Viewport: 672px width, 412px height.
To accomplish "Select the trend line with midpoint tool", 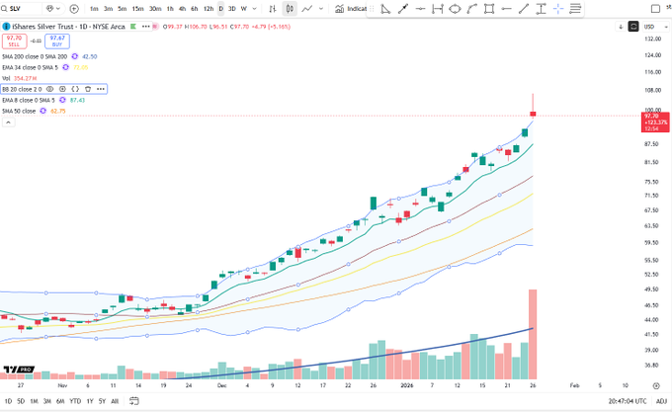I will click(x=403, y=9).
